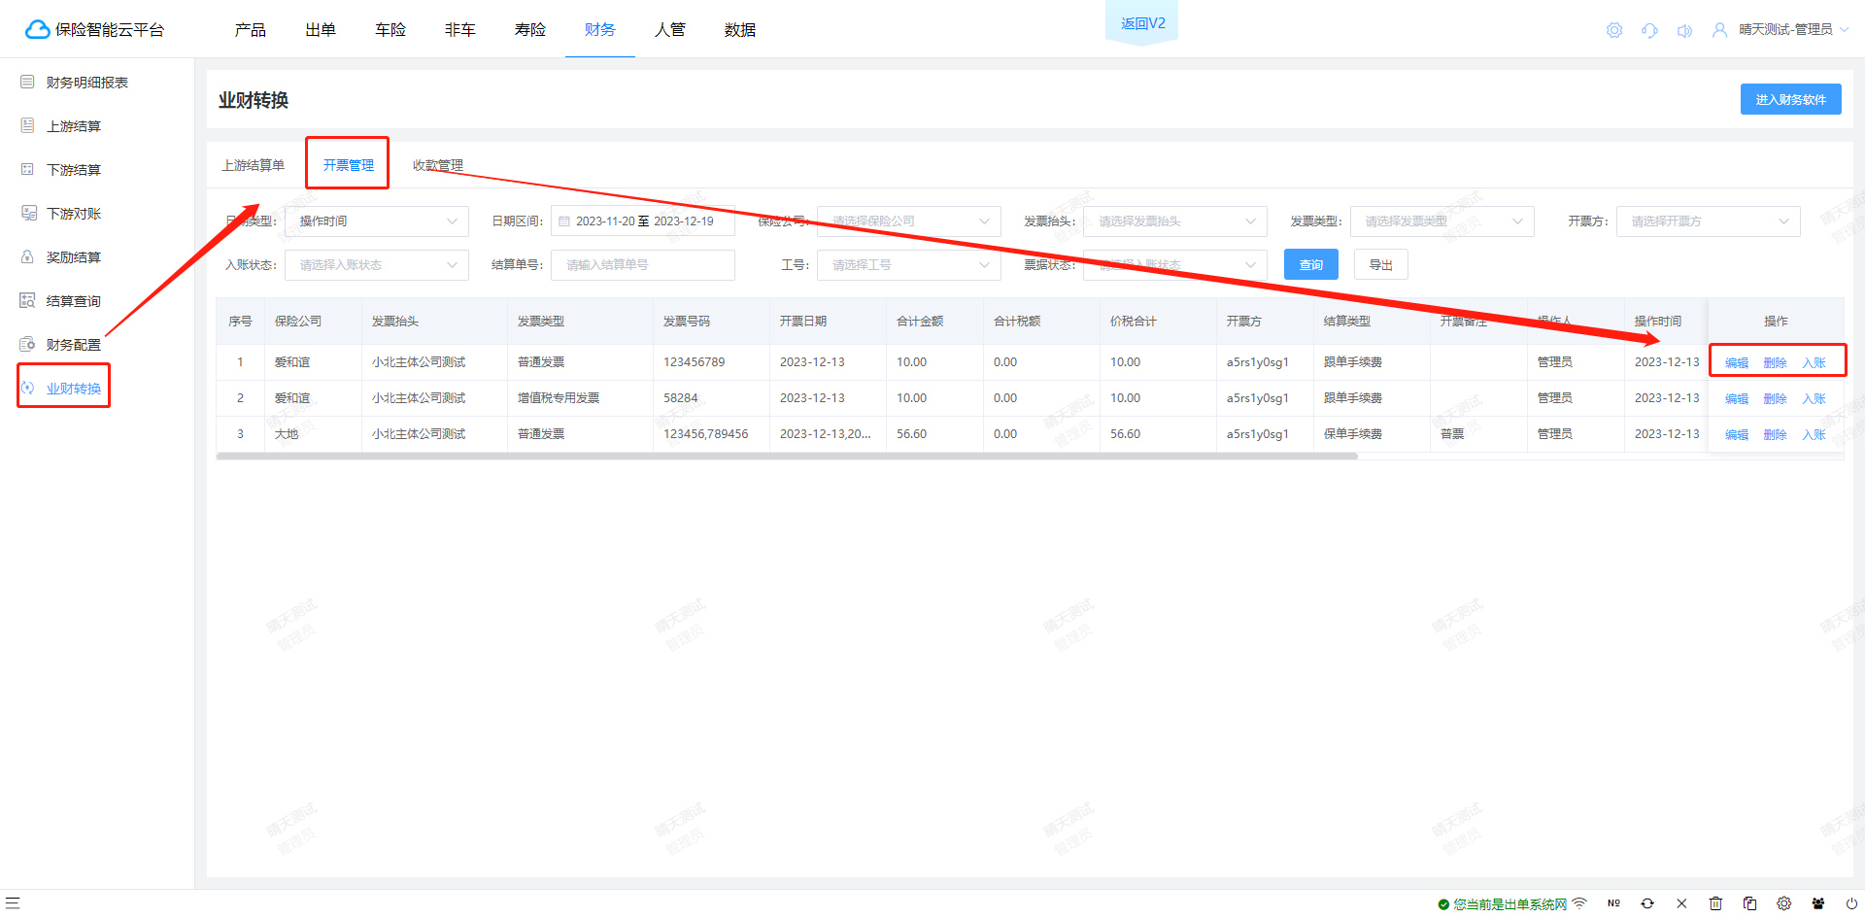Open 车险 top menu

(390, 30)
